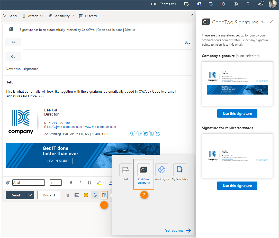The height and width of the screenshot is (238, 279).
Task: Click the bottom Discard button
Action: point(49,195)
